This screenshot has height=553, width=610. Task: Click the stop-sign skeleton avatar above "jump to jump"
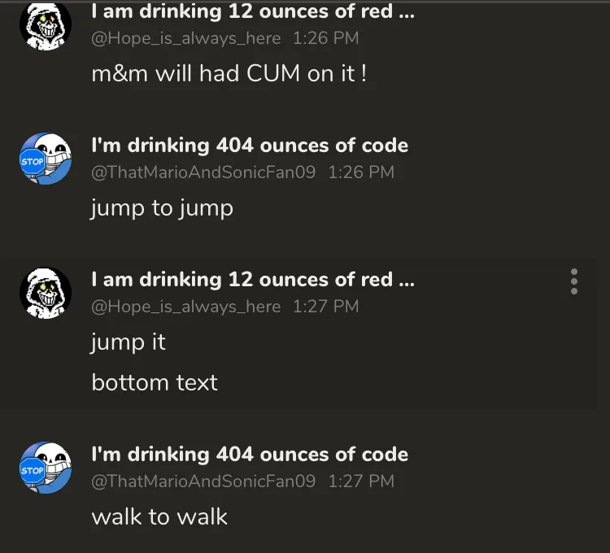pyautogui.click(x=46, y=159)
